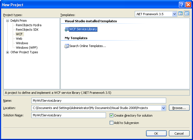Switch templates to Small Icons view

tap(187, 14)
